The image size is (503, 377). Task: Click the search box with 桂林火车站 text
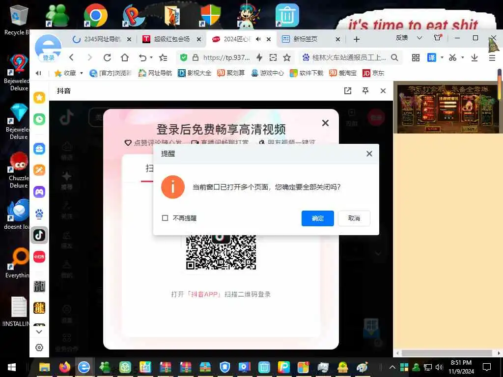(x=349, y=58)
